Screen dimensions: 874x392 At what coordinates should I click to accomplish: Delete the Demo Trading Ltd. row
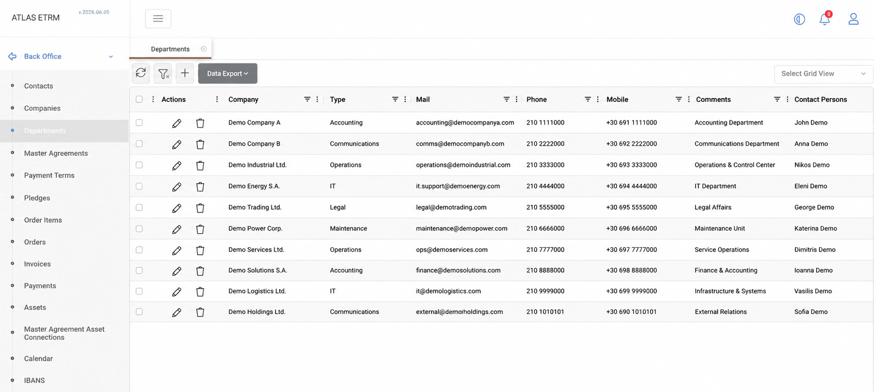[200, 208]
